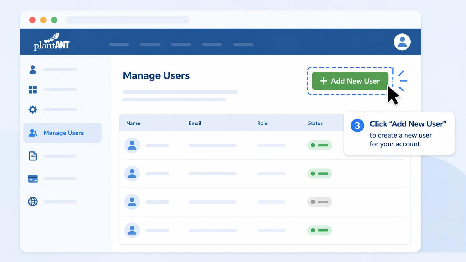This screenshot has width=466, height=262.
Task: Open the settings gear icon in sidebar
Action: click(x=33, y=109)
